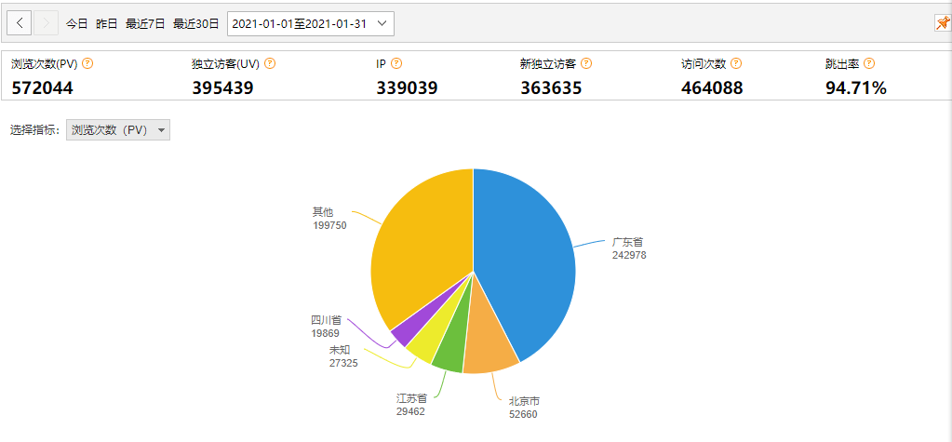Open the 浏览次数 (PV) metric selector

(x=118, y=130)
